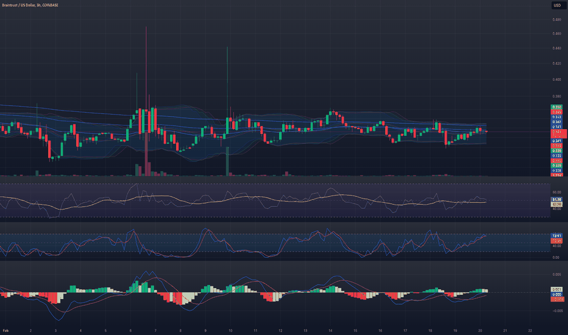Click the date 6 on time axis
The height and width of the screenshot is (335, 568).
pos(130,331)
